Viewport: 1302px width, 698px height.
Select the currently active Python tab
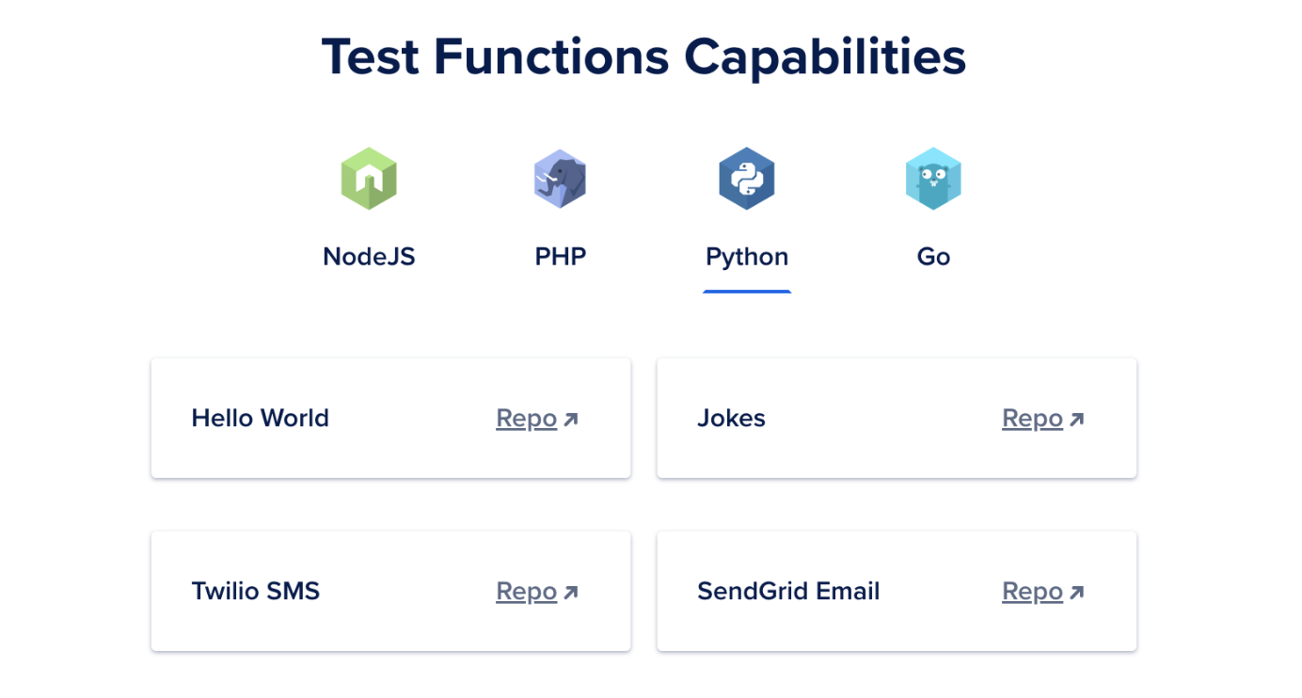(x=746, y=255)
